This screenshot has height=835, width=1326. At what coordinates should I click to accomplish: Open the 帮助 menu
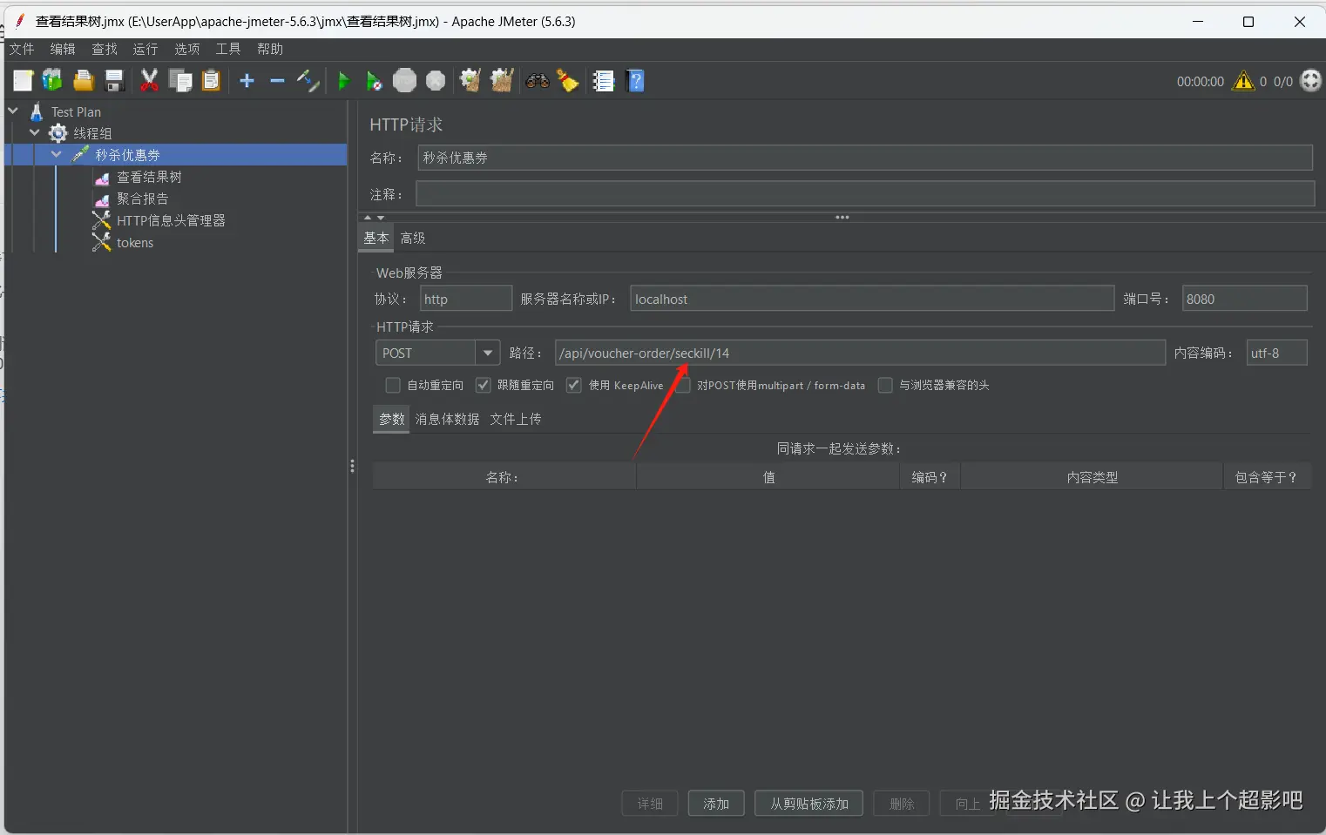(x=270, y=49)
